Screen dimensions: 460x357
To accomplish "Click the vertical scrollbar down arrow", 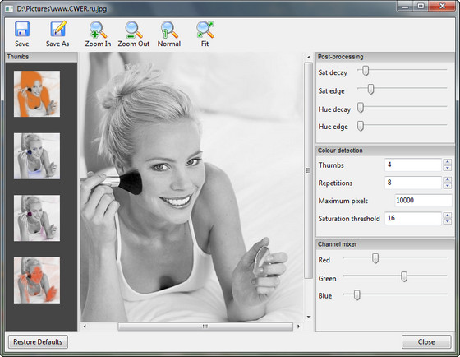I will (x=309, y=317).
